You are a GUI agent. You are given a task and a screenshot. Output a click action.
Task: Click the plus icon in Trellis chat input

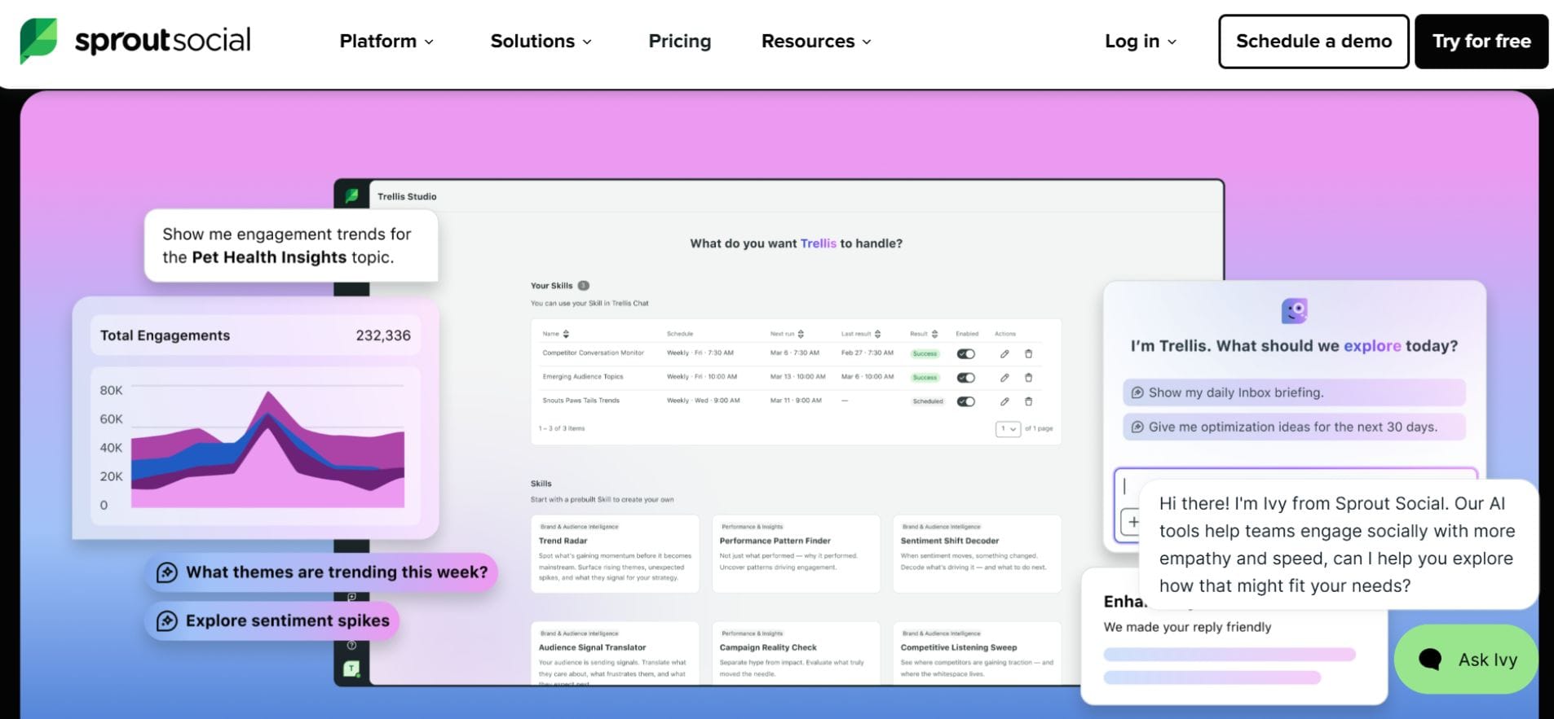click(x=1132, y=522)
